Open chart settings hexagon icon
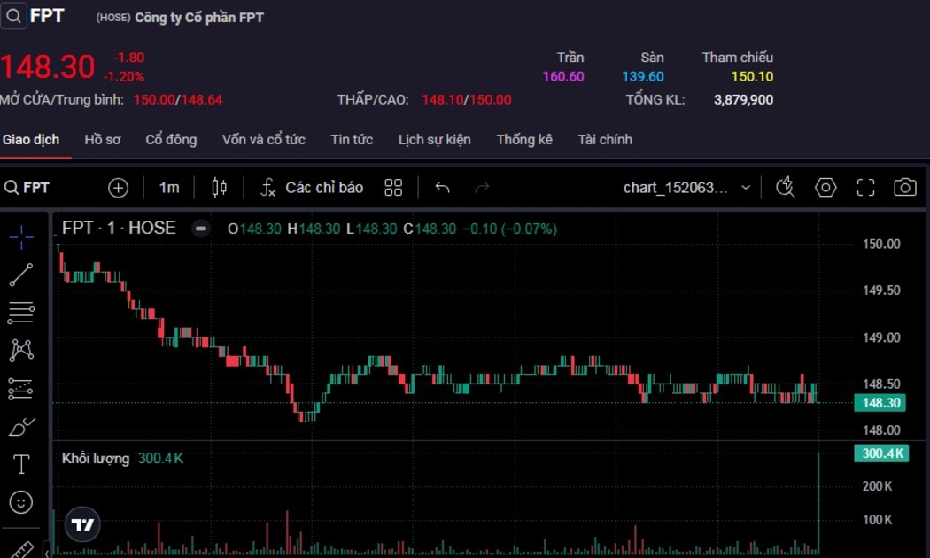This screenshot has height=558, width=930. pyautogui.click(x=825, y=188)
